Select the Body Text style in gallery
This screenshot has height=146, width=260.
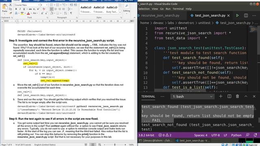coord(112,9)
